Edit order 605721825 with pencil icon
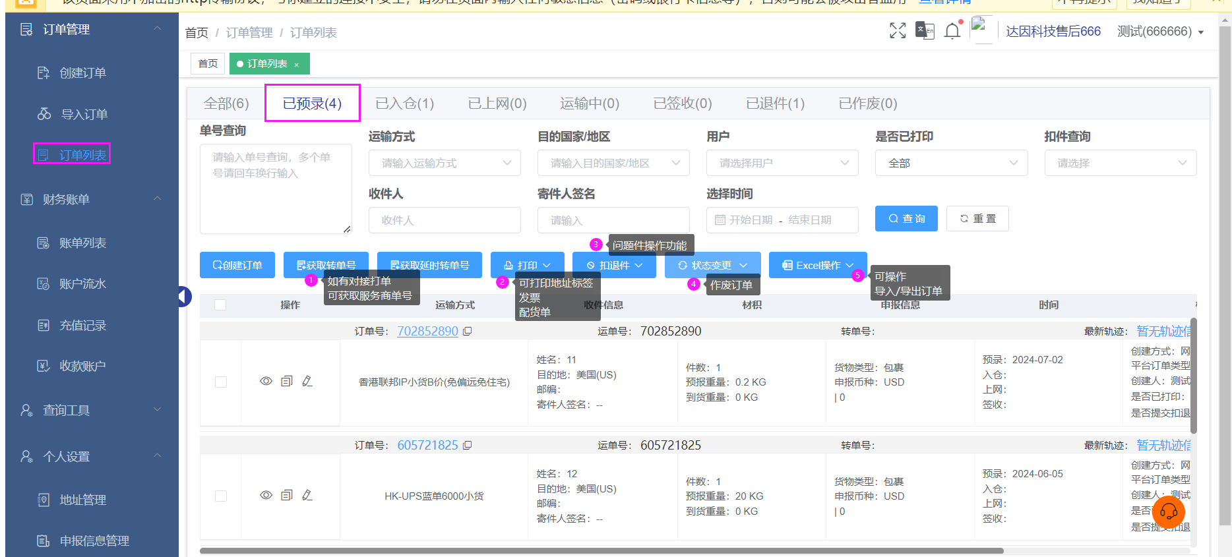 [307, 495]
